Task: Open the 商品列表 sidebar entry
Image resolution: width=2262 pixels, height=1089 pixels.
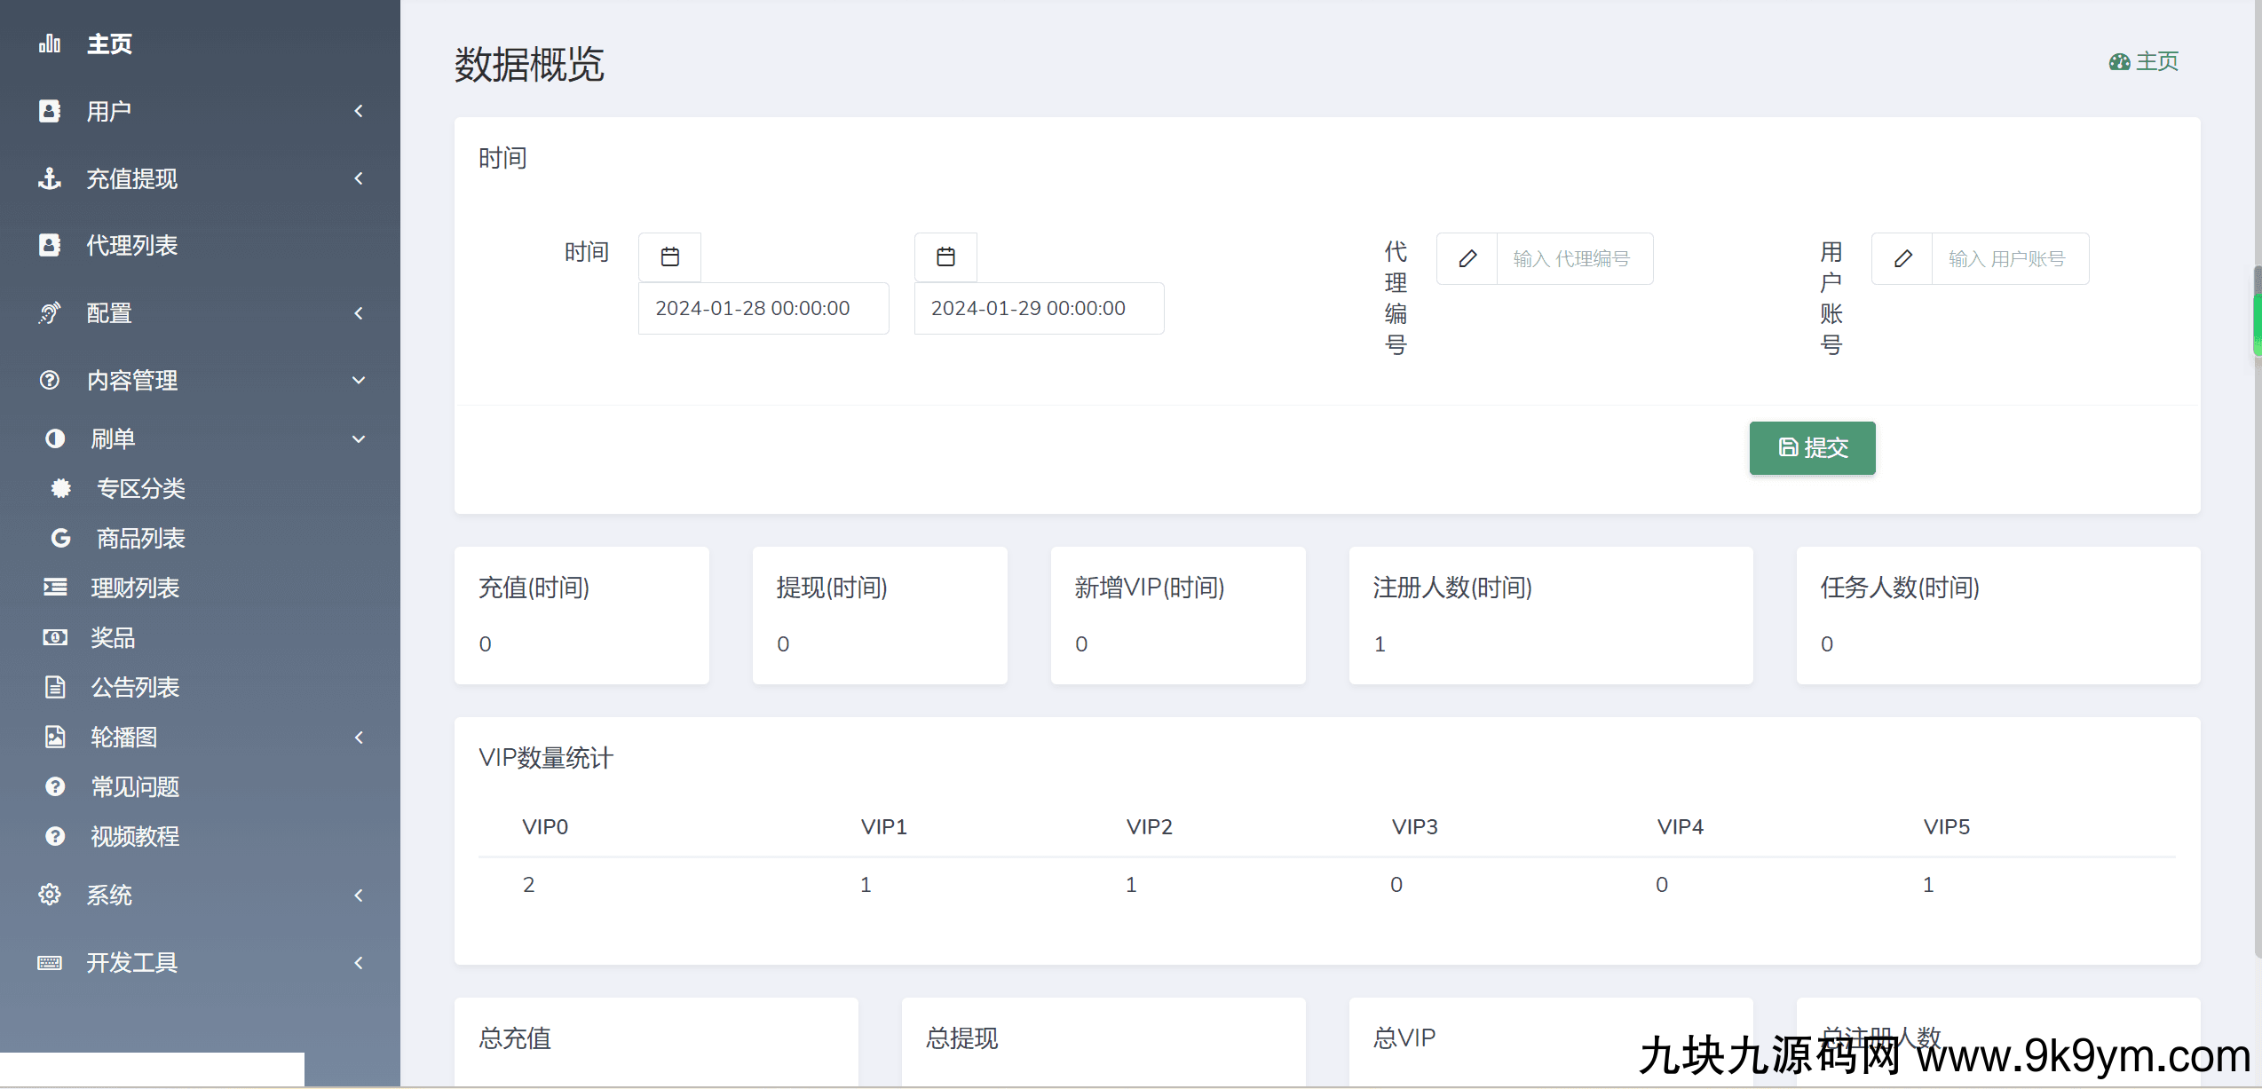Action: tap(140, 538)
